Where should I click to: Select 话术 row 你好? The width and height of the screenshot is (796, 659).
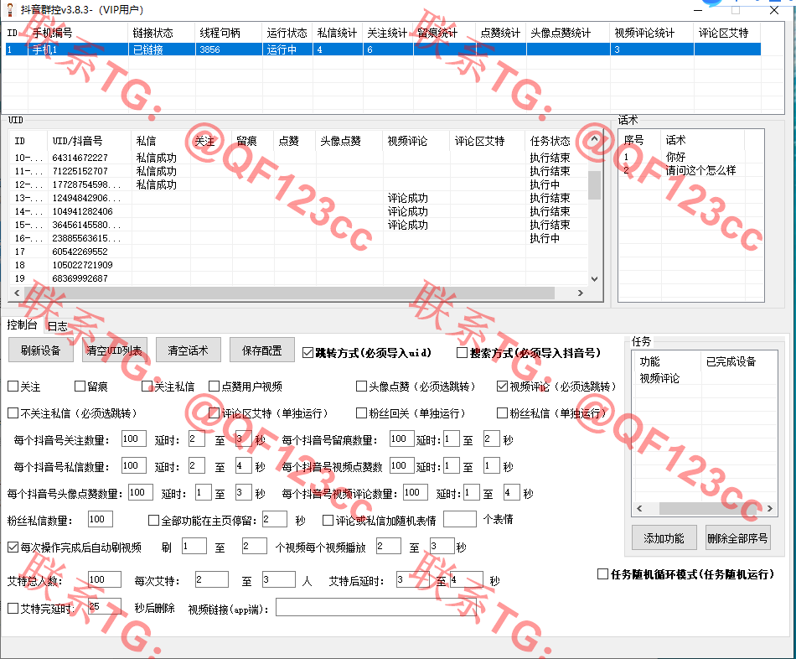691,157
